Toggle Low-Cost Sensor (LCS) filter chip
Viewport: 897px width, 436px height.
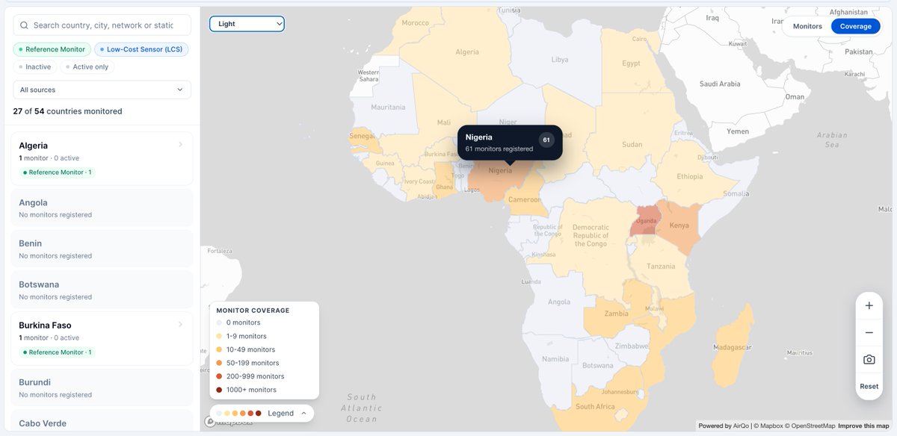tap(141, 49)
